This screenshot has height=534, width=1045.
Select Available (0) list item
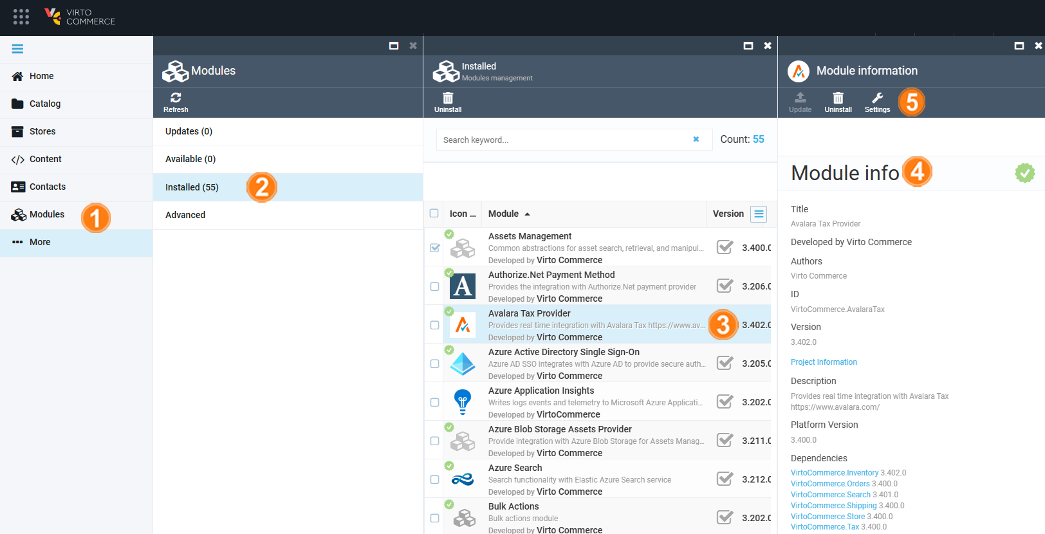[288, 159]
